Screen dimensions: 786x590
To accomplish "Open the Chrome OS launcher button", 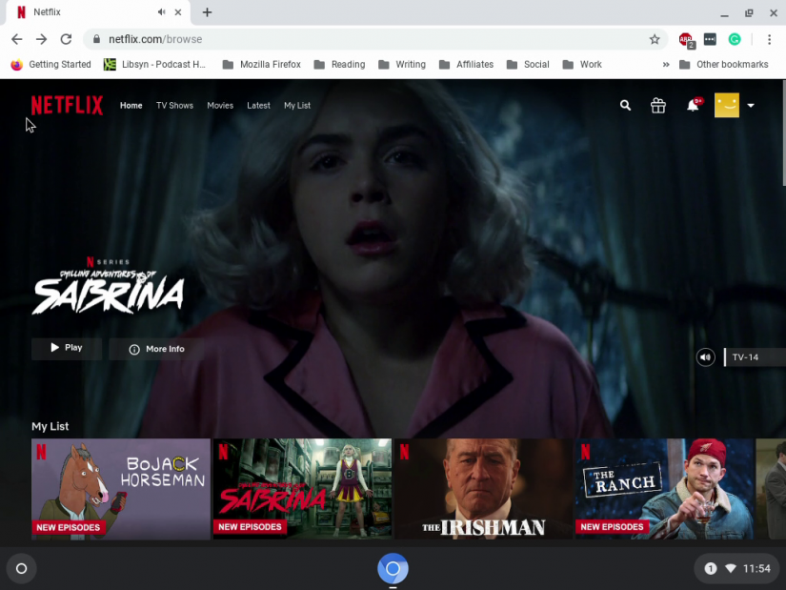I will 20,568.
